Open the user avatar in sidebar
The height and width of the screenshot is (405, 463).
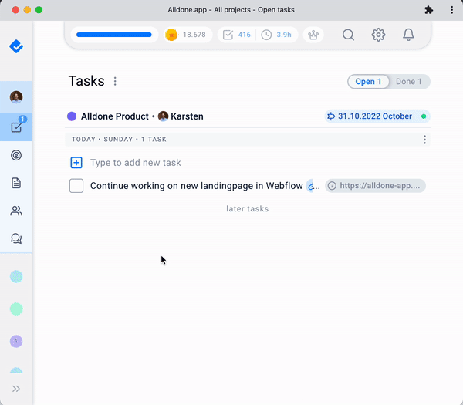coord(16,97)
